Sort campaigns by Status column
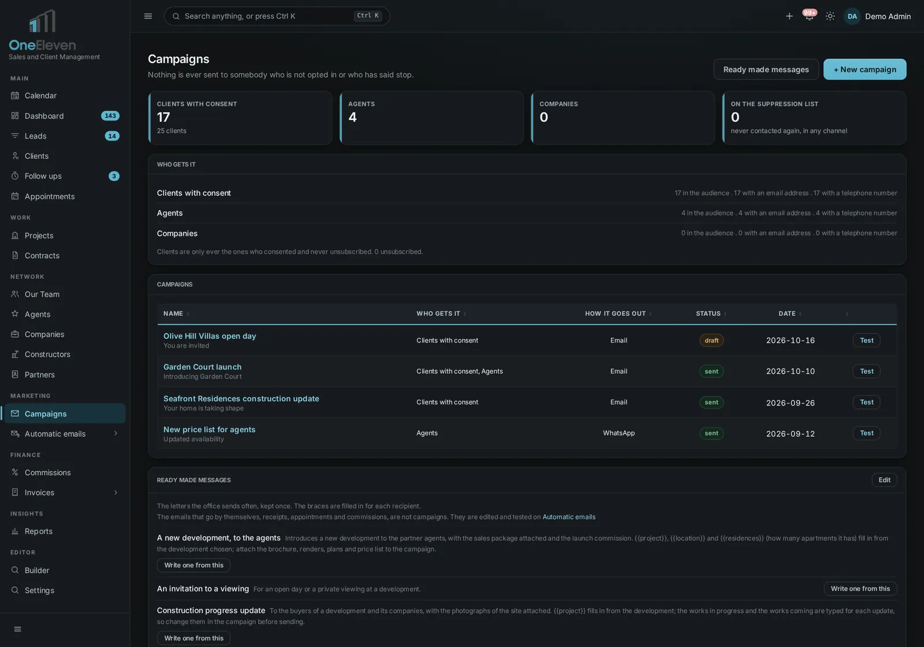The width and height of the screenshot is (924, 647). click(x=711, y=314)
